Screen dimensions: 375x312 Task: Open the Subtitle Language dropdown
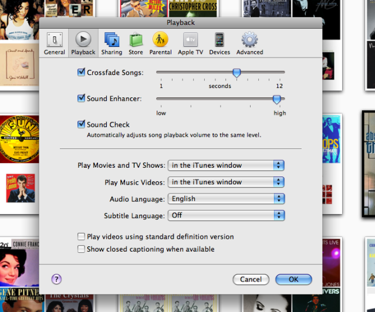pyautogui.click(x=226, y=215)
